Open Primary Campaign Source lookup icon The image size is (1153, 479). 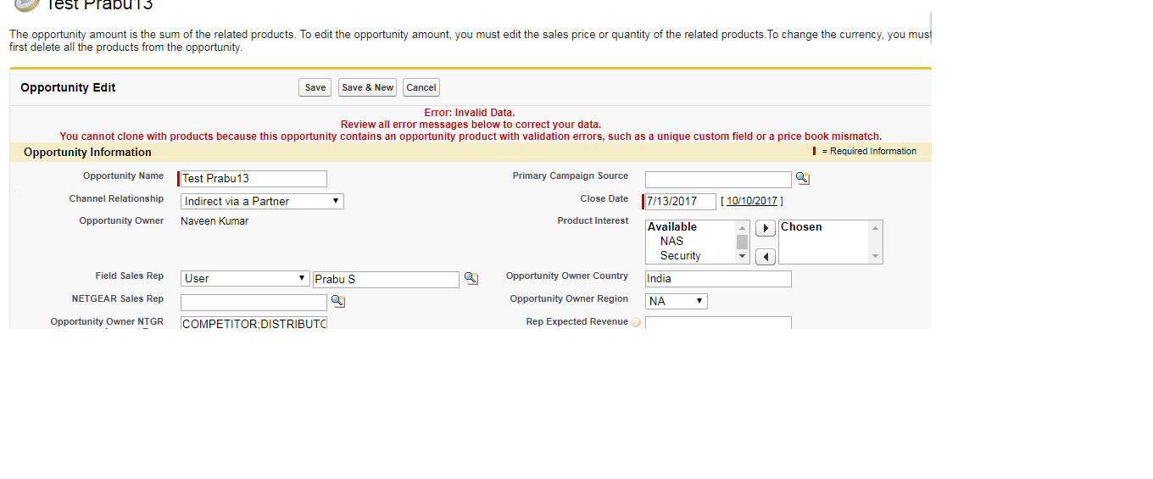802,179
